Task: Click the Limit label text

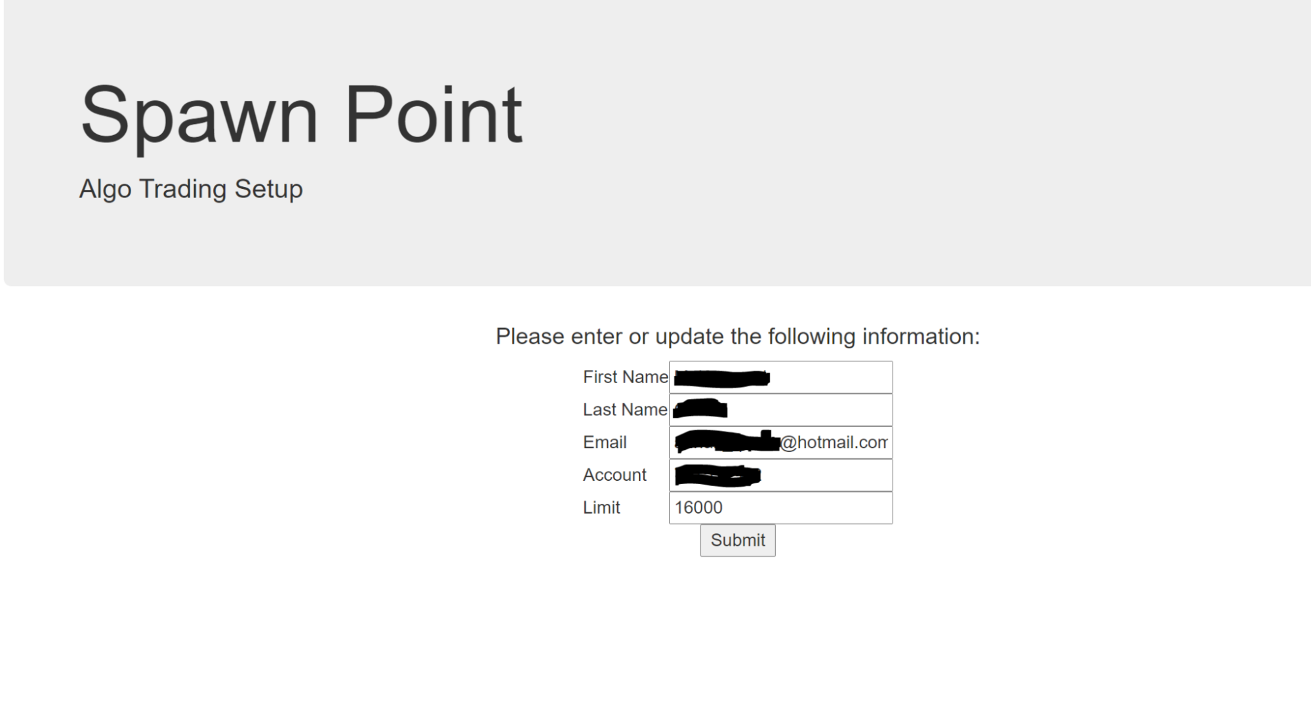Action: (x=601, y=508)
